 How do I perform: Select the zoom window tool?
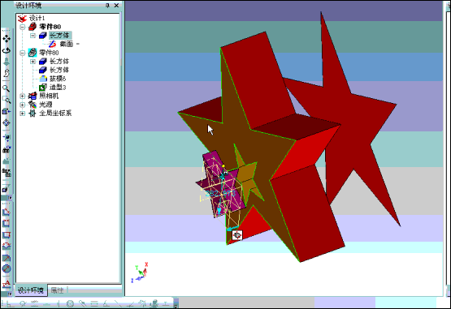(x=7, y=100)
